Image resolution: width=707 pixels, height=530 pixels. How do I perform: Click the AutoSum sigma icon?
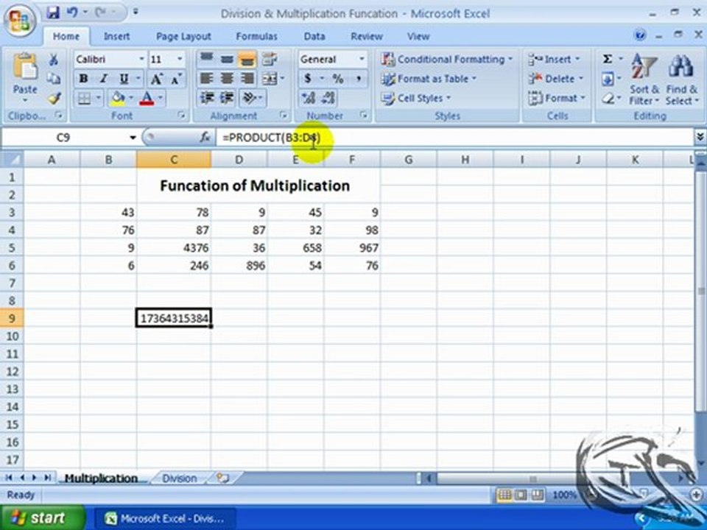click(x=608, y=59)
